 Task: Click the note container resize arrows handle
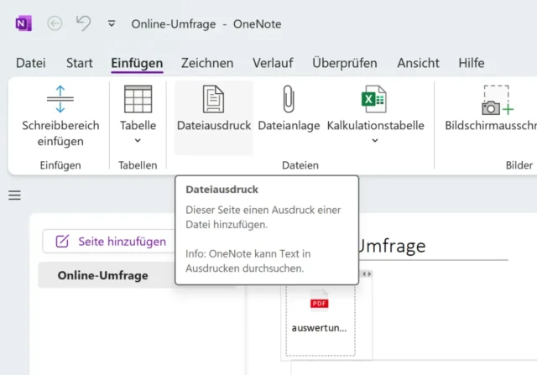tap(367, 274)
